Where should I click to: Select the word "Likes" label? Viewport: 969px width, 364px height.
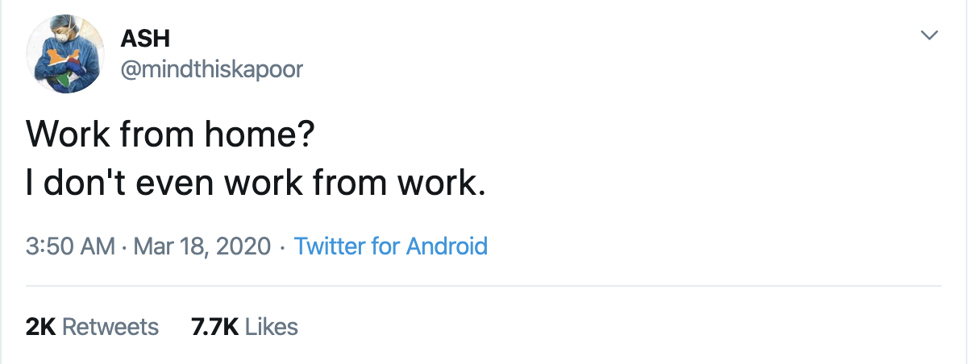[x=271, y=326]
